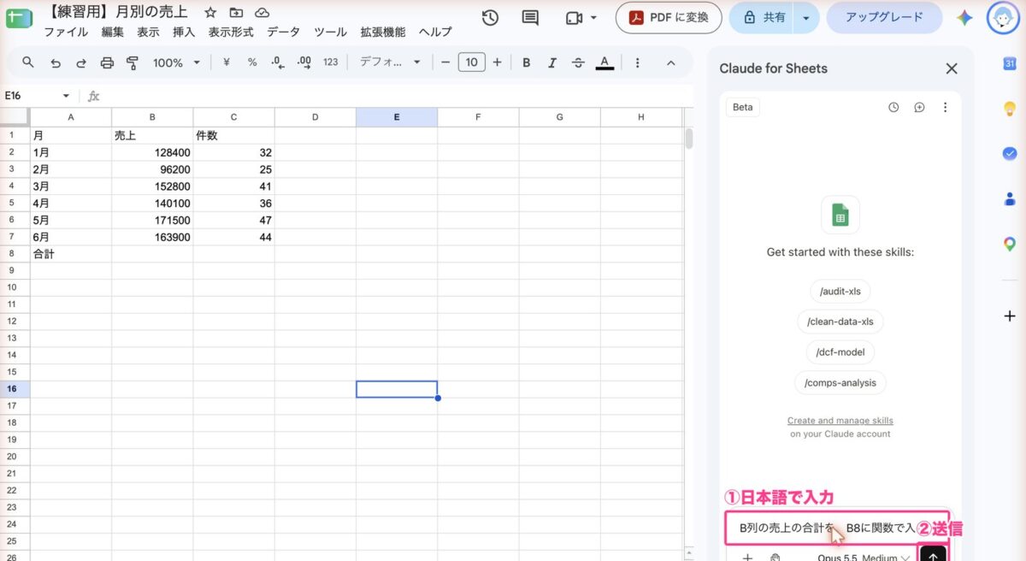Viewport: 1026px width, 561px height.
Task: Click the アップグレード button
Action: pyautogui.click(x=884, y=18)
